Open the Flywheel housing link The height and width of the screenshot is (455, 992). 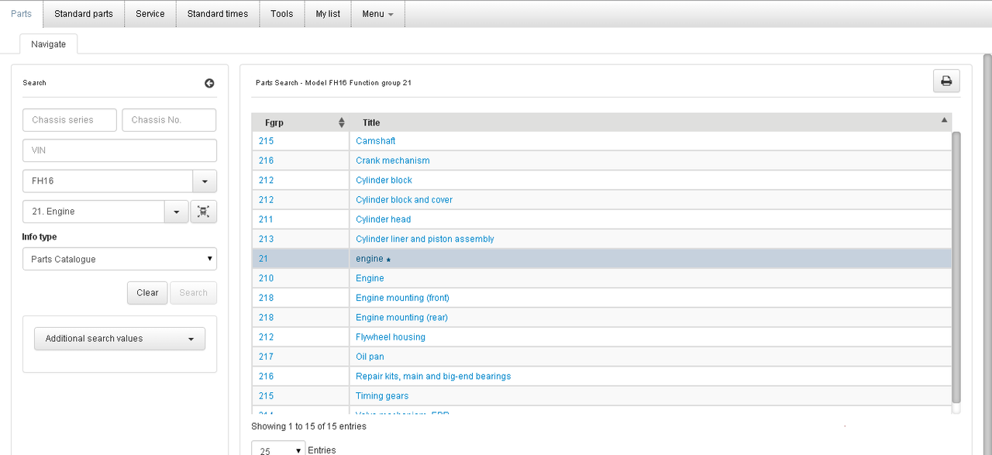(390, 337)
